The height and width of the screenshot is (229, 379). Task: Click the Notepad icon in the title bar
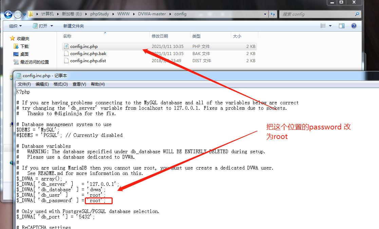pyautogui.click(x=18, y=76)
